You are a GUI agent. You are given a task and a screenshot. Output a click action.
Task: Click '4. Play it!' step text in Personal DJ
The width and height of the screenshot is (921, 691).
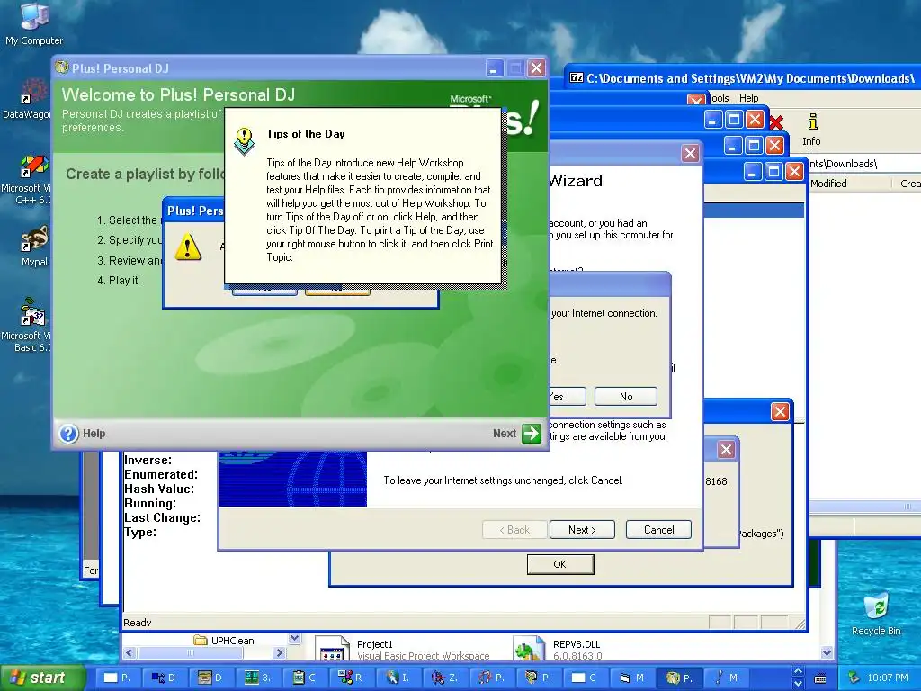[119, 281]
